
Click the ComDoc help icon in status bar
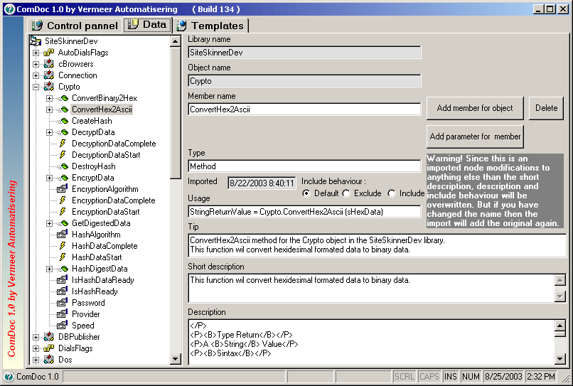click(x=9, y=377)
